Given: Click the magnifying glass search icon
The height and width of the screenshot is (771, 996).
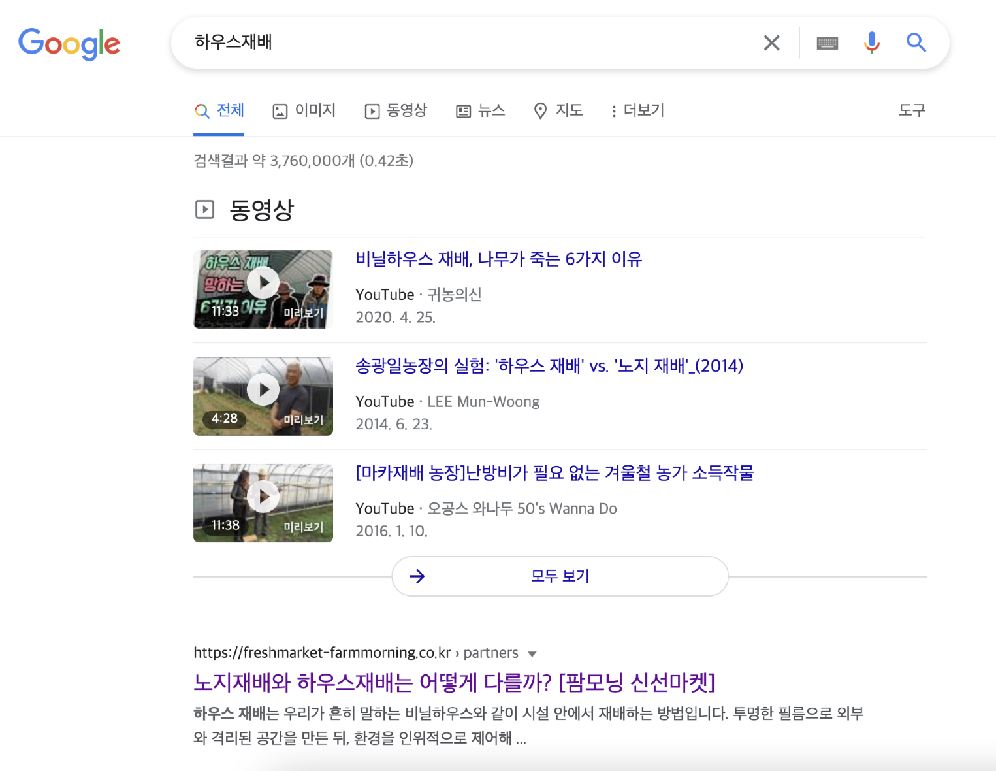Looking at the screenshot, I should coord(916,42).
